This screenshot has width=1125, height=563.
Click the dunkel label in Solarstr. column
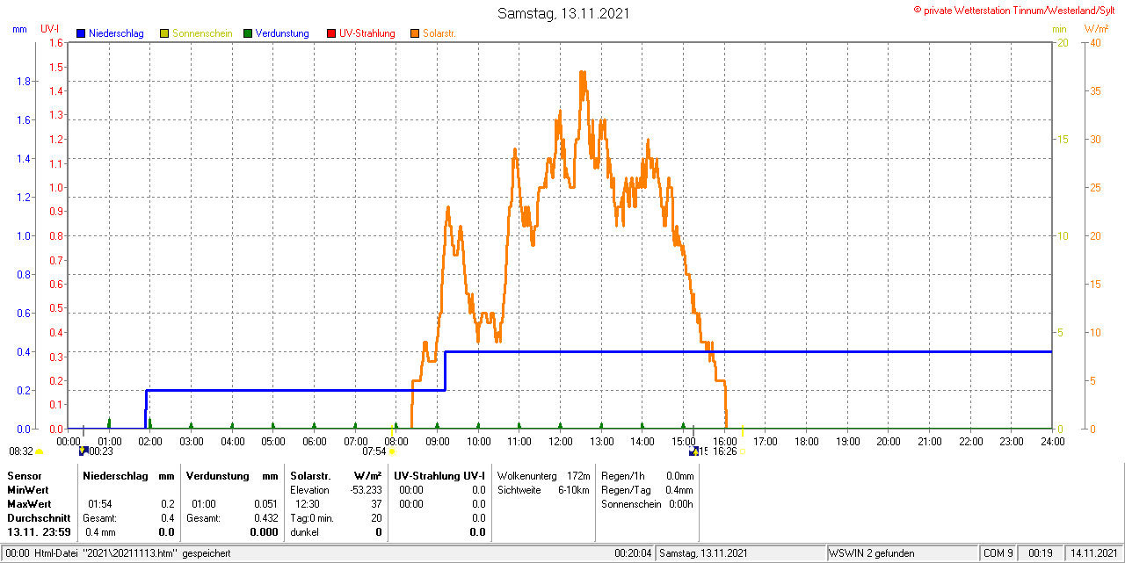pyautogui.click(x=304, y=532)
